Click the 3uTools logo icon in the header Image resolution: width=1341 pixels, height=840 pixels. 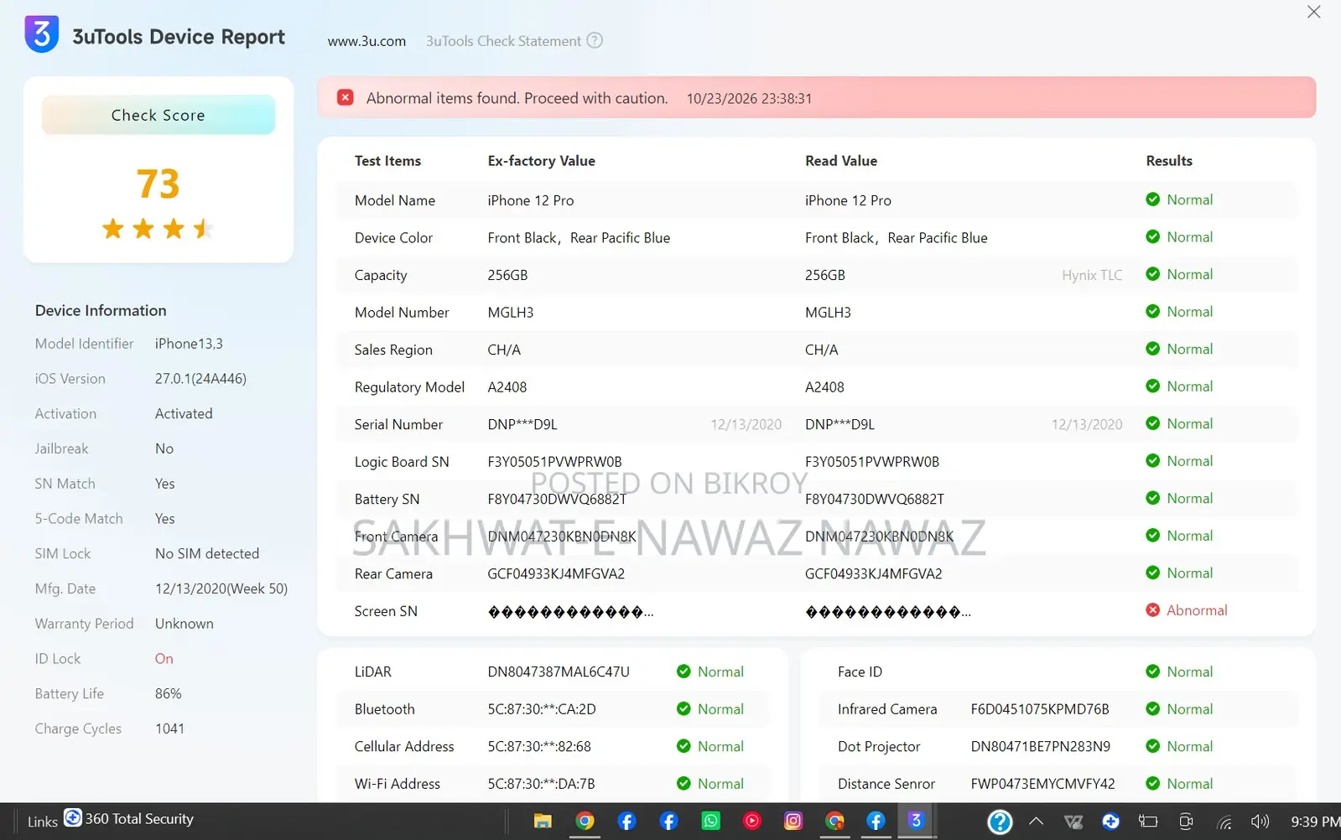pyautogui.click(x=42, y=34)
